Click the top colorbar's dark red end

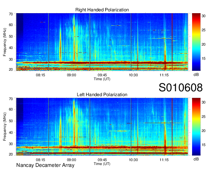[x=196, y=15]
